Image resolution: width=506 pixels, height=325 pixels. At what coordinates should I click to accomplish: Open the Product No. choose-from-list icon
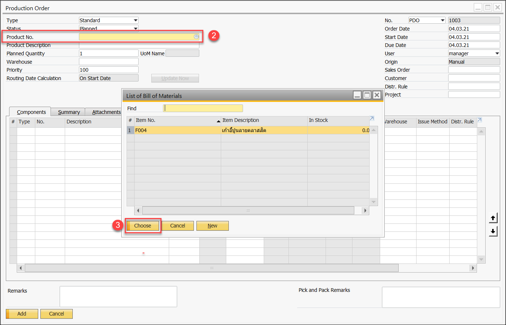[196, 37]
